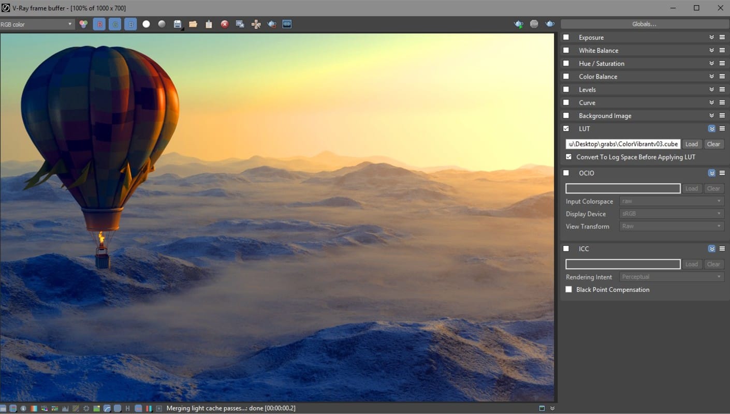
Task: Save the rendered image
Action: pos(177,24)
